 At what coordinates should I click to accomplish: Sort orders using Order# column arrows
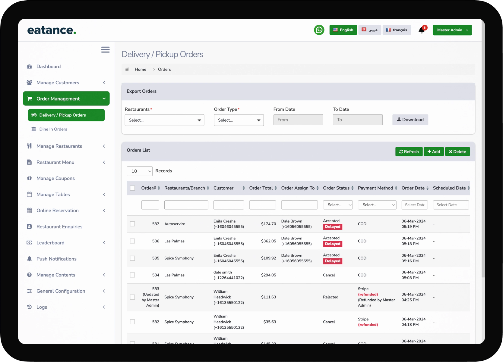pos(160,188)
